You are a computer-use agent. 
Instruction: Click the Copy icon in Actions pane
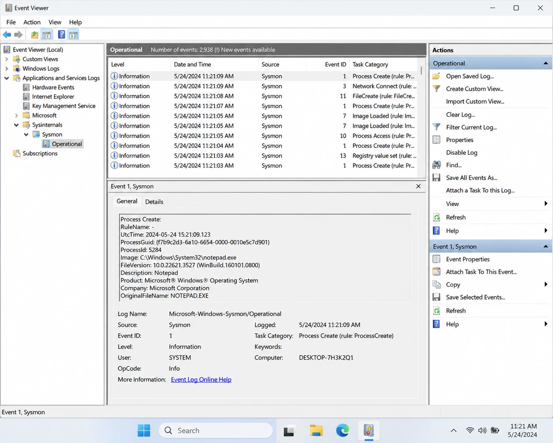pyautogui.click(x=437, y=284)
